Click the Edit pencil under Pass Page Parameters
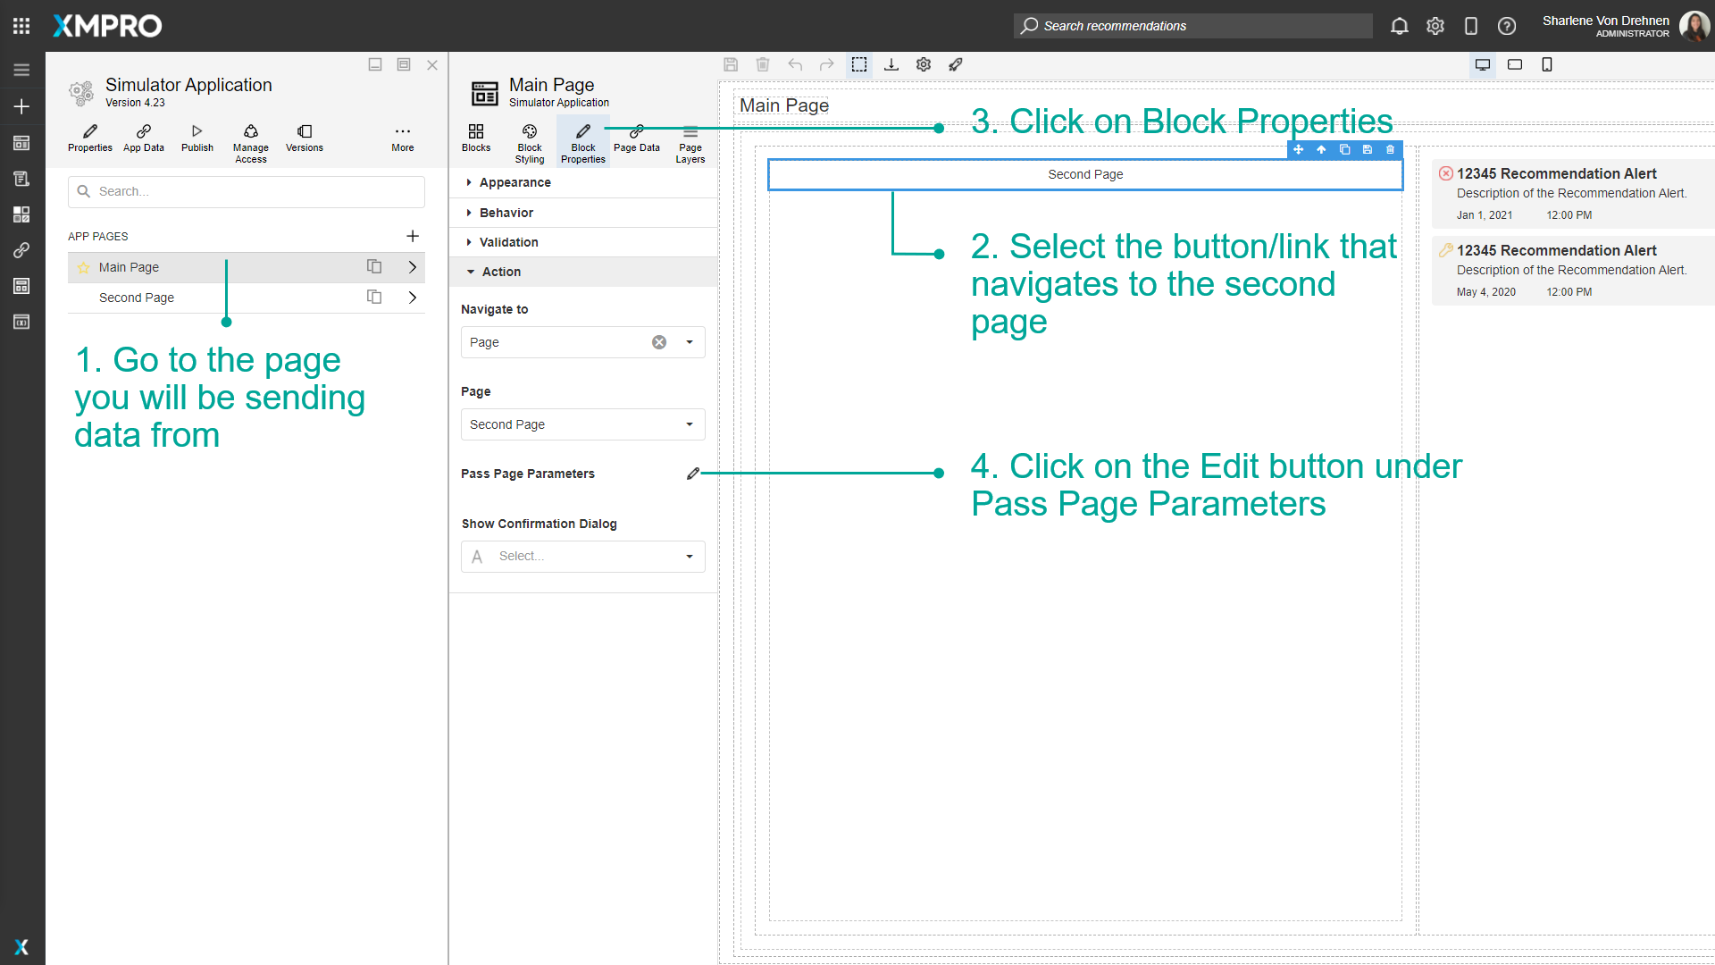The height and width of the screenshot is (965, 1715). coord(693,474)
